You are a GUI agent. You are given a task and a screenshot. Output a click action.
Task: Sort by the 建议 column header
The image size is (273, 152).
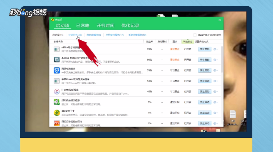pyautogui.click(x=175, y=42)
